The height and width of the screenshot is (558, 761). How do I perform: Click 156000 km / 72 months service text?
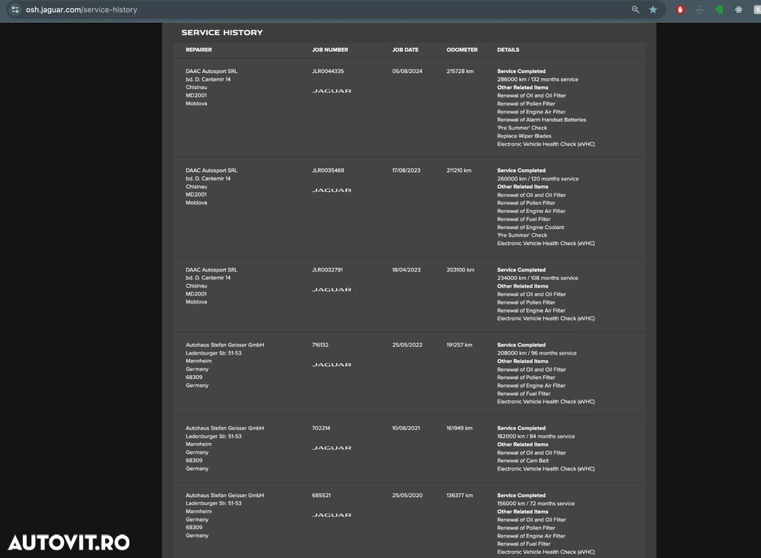coord(536,504)
